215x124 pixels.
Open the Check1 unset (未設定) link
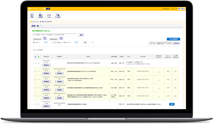click(46, 43)
